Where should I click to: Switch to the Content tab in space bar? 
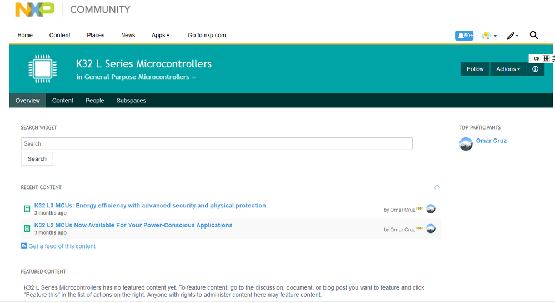63,100
